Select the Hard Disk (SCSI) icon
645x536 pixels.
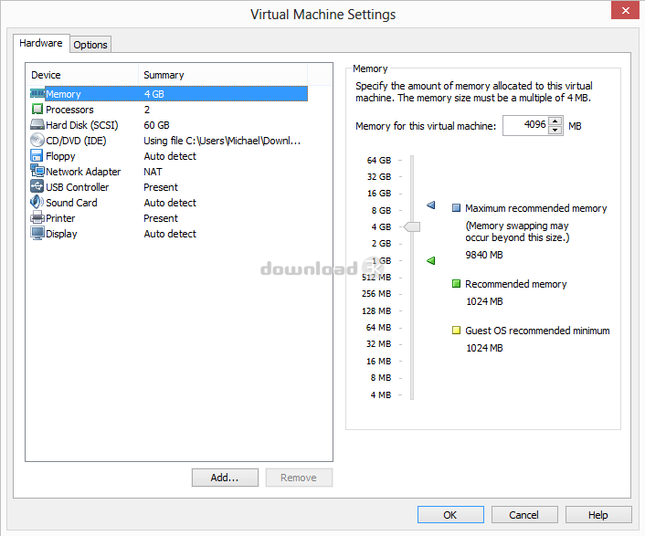[37, 125]
